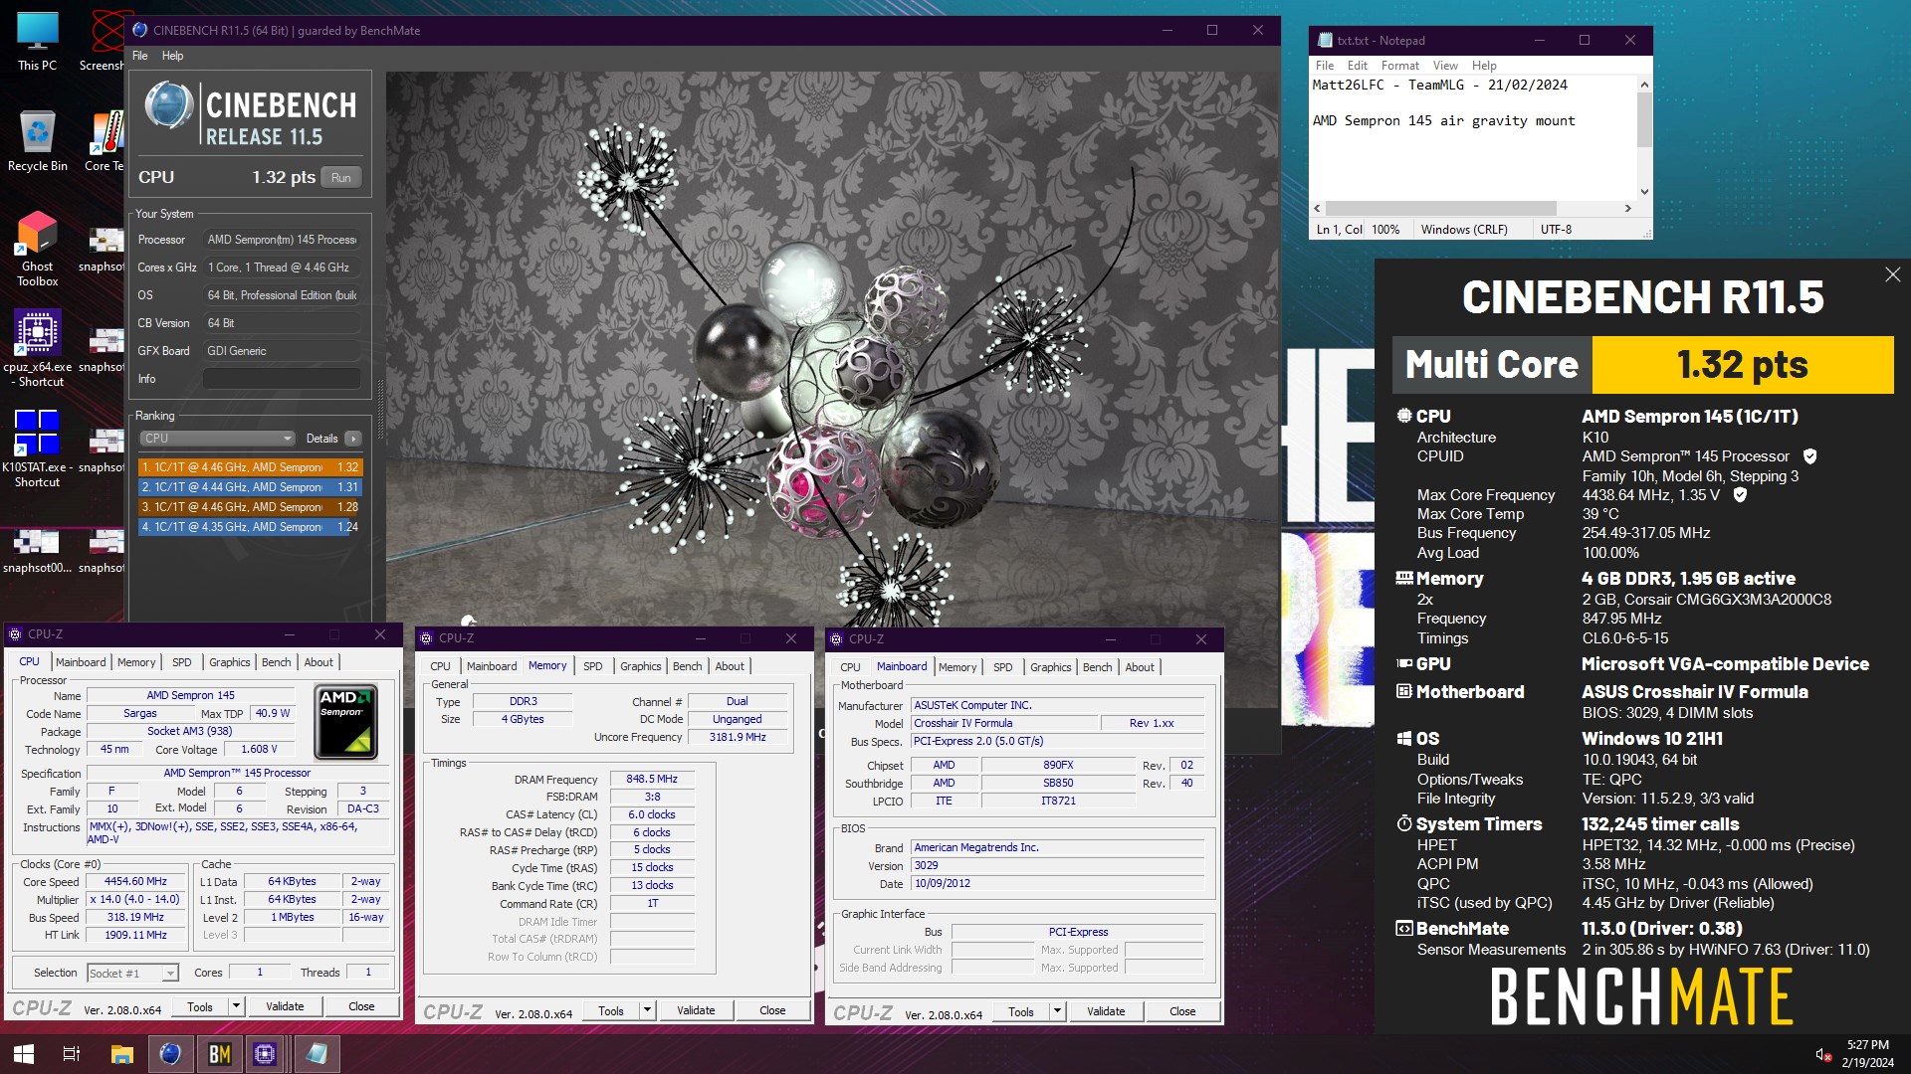Switch to Cinebench taskbar icon
Image resolution: width=1911 pixels, height=1074 pixels.
[170, 1054]
